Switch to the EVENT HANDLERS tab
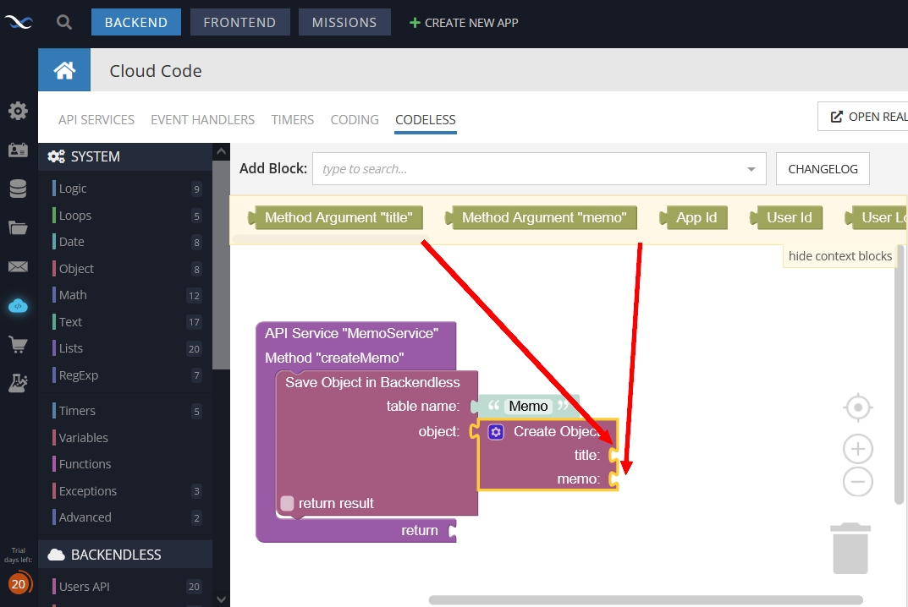 point(203,120)
